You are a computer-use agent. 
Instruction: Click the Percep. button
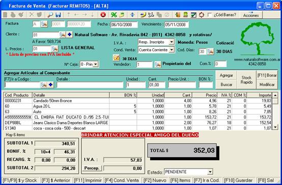click(92, 168)
